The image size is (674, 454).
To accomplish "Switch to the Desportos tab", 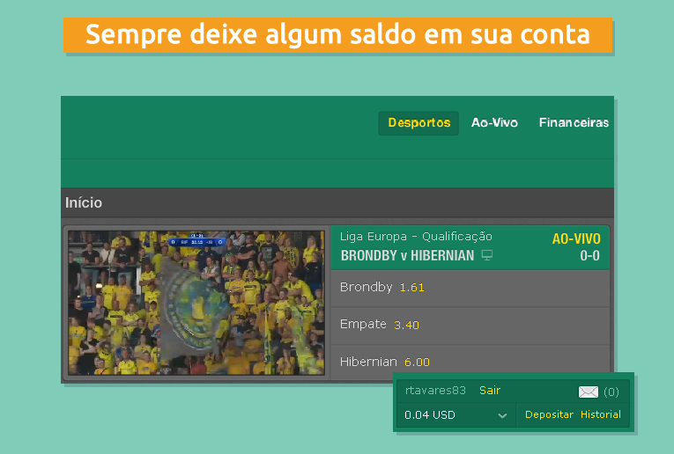I will [418, 123].
